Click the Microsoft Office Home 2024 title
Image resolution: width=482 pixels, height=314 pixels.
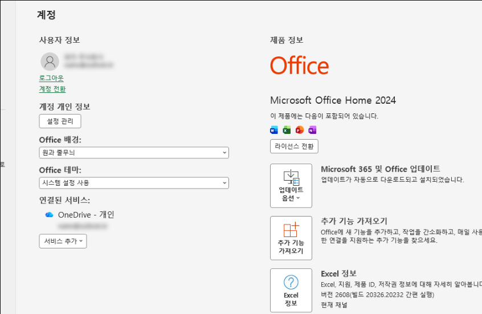(x=333, y=100)
